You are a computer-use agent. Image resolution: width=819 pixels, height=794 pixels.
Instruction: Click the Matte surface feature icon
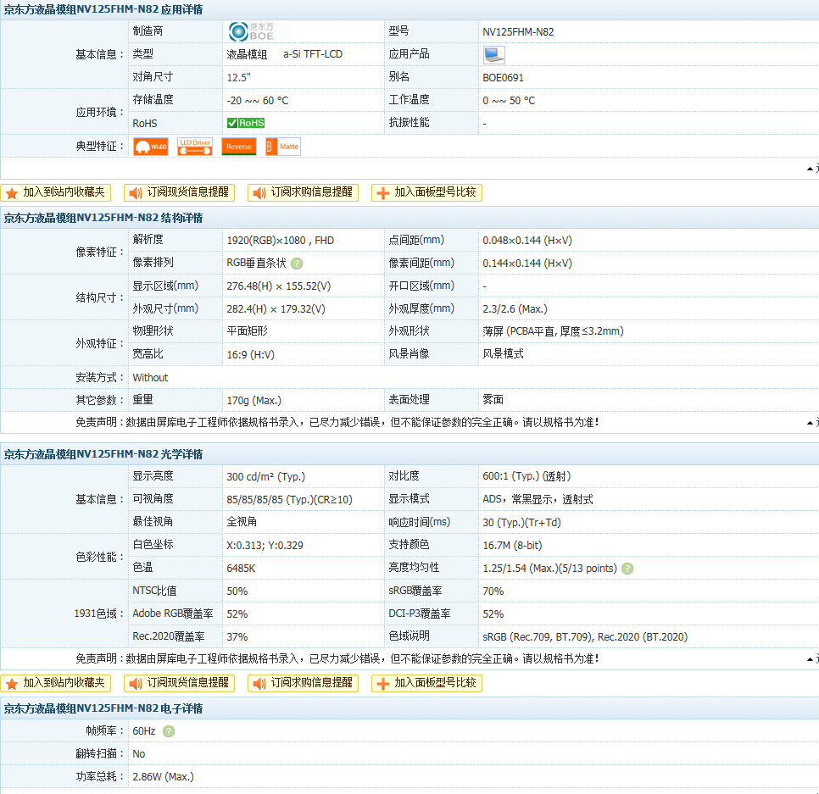click(282, 147)
